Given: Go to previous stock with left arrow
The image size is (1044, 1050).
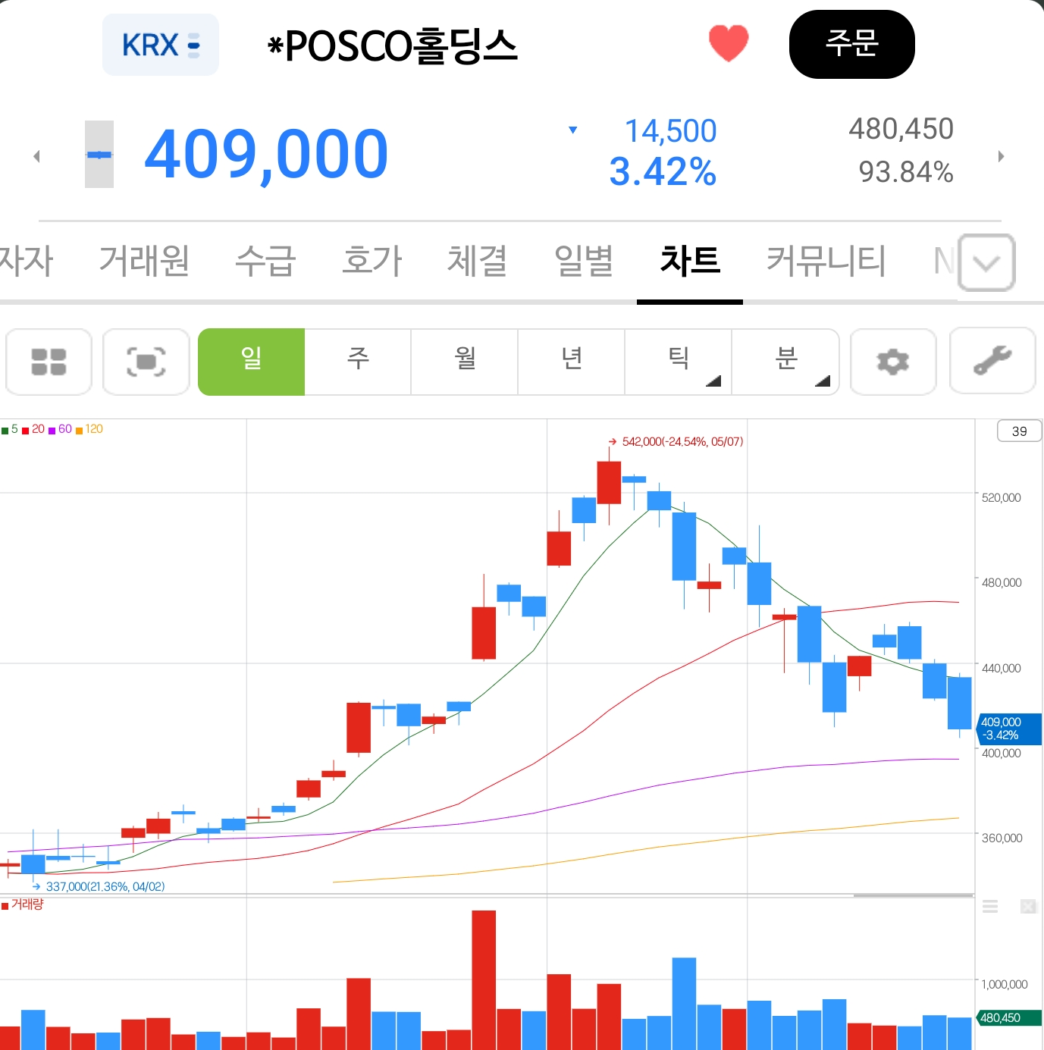Looking at the screenshot, I should (36, 156).
